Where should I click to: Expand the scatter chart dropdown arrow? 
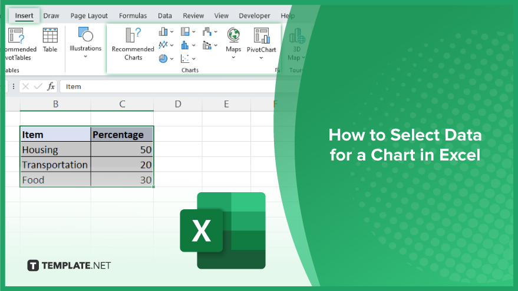pyautogui.click(x=194, y=59)
